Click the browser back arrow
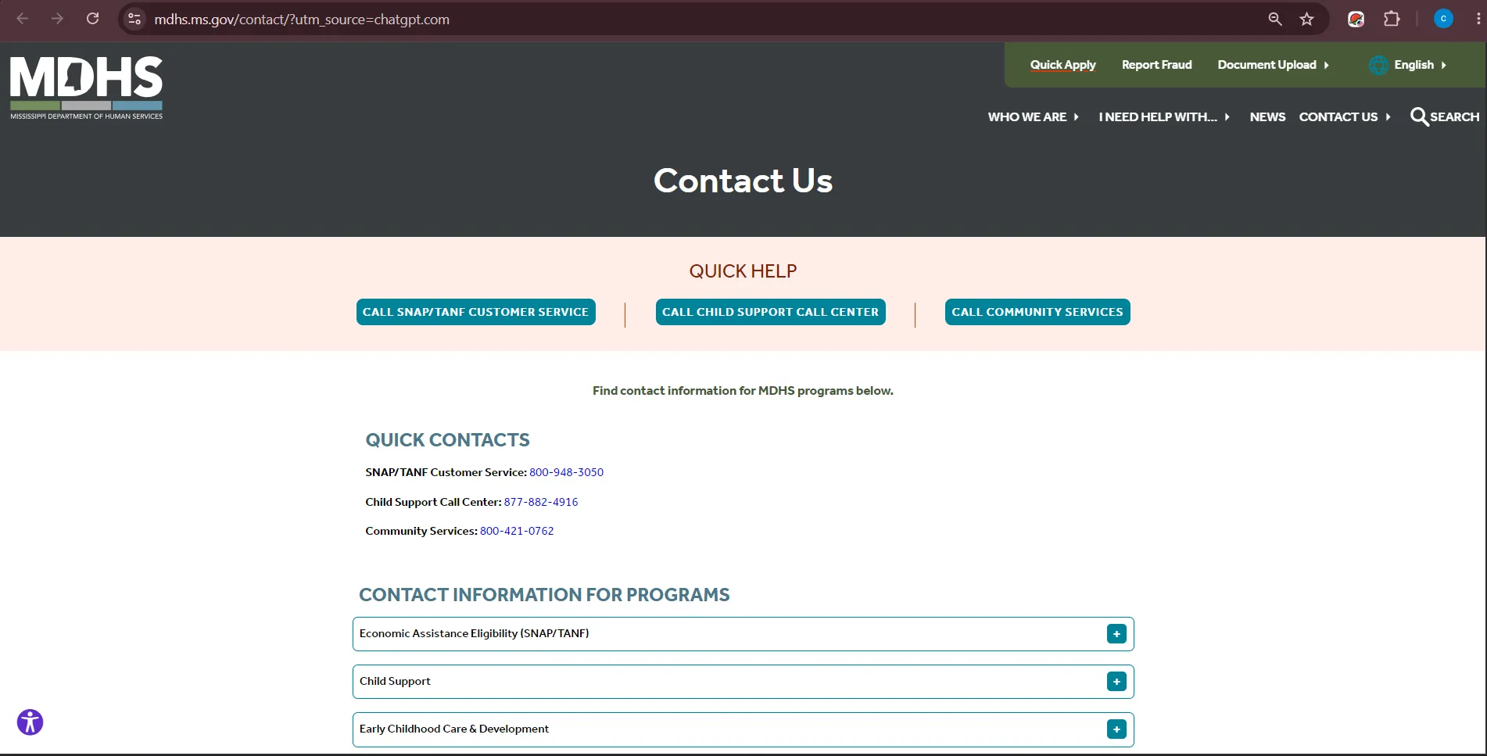1487x756 pixels. (x=23, y=19)
